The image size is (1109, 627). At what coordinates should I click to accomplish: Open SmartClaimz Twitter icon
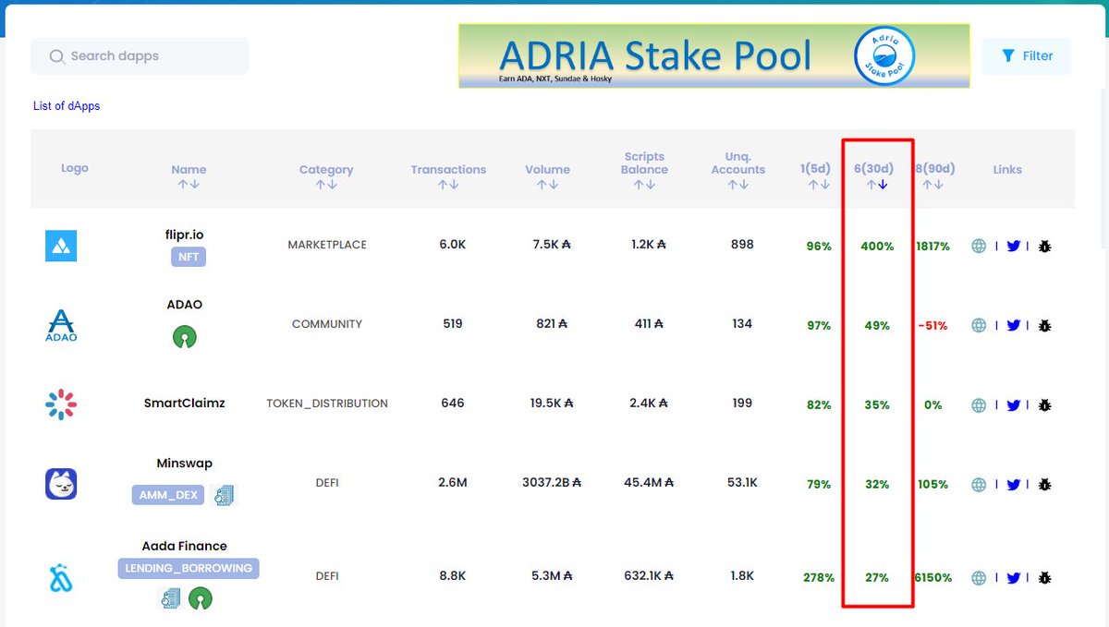pyautogui.click(x=1014, y=405)
